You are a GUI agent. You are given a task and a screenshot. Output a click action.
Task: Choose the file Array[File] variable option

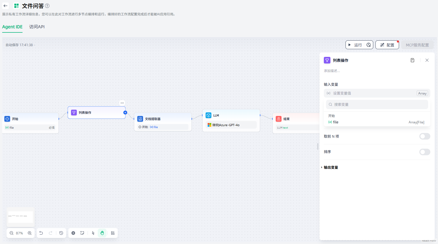tap(376, 122)
